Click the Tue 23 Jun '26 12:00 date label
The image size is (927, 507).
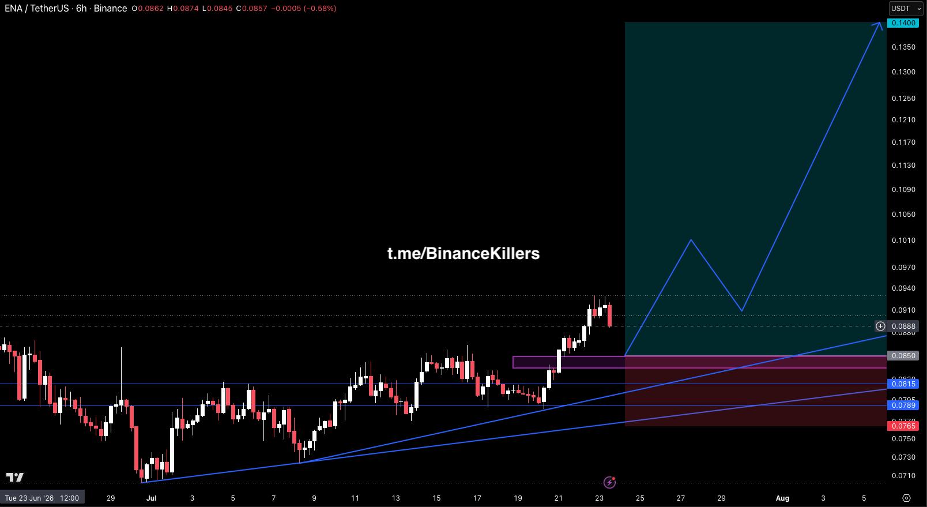(42, 498)
